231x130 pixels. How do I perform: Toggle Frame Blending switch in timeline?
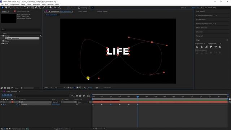(x=80, y=96)
